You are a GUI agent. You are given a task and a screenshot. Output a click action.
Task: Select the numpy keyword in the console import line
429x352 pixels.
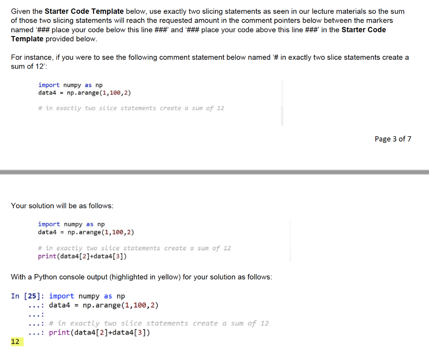pyautogui.click(x=88, y=296)
